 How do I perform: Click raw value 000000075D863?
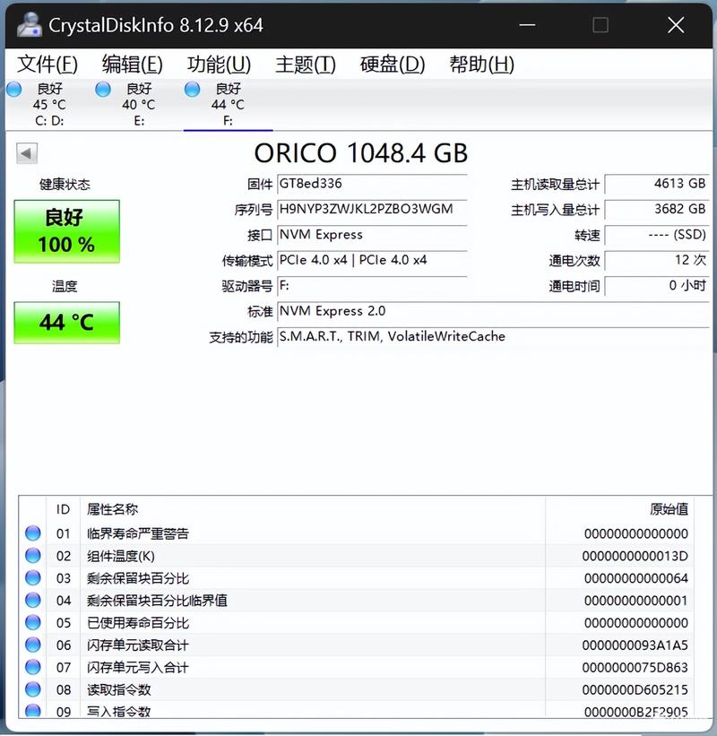635,667
